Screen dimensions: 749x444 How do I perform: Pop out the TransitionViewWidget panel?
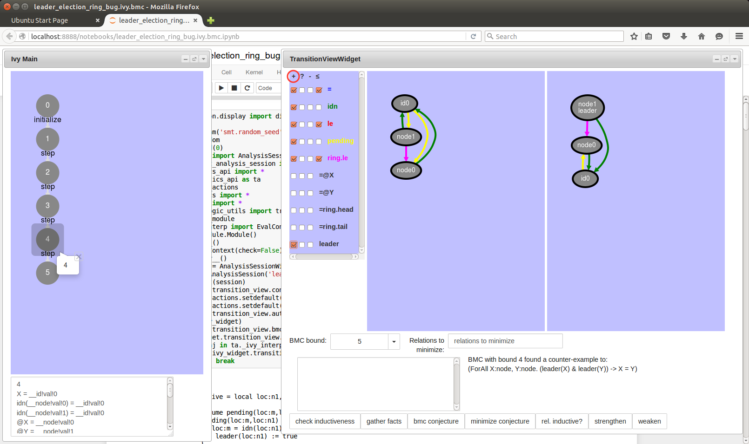click(726, 59)
